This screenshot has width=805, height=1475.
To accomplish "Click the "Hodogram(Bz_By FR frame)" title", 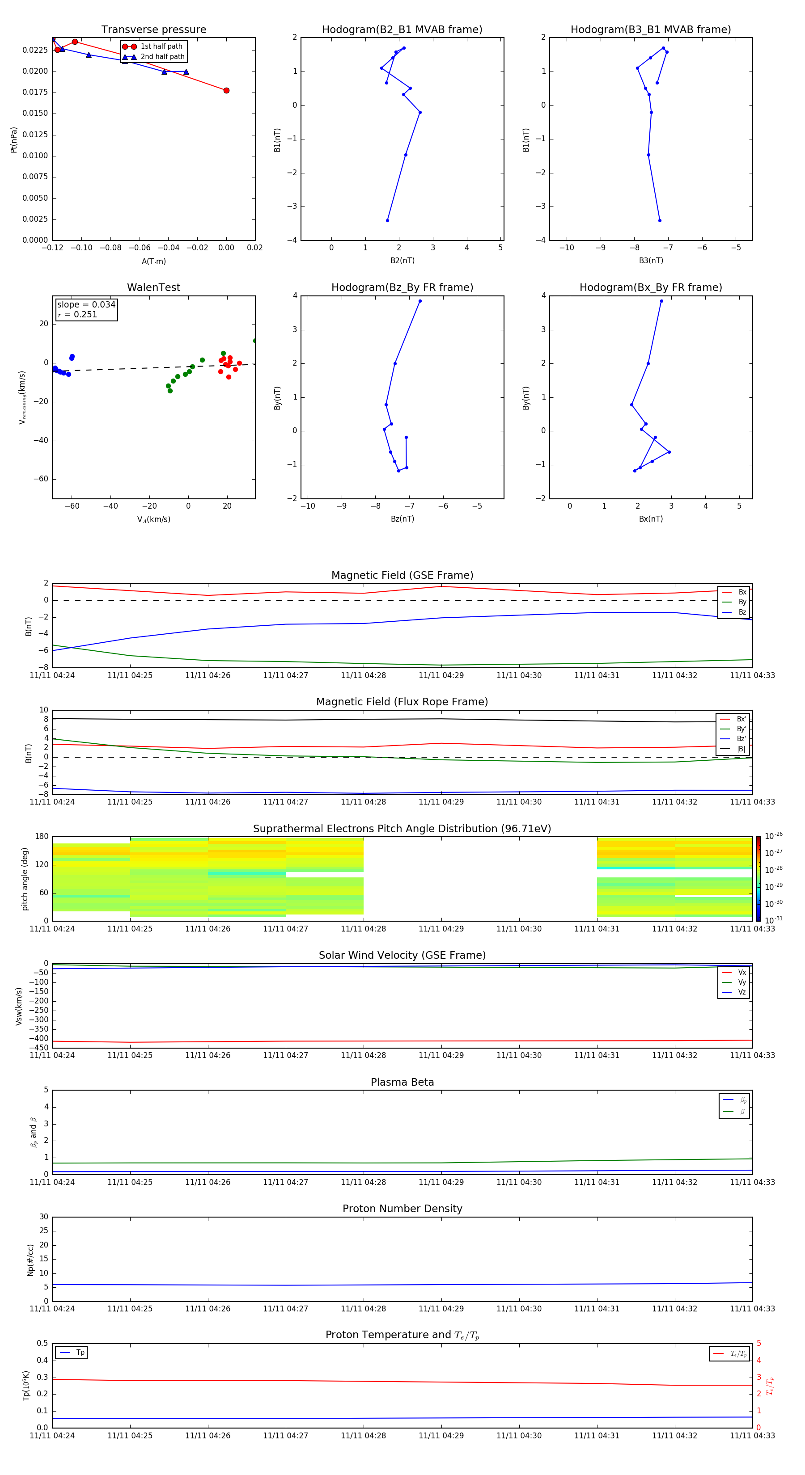I will click(x=402, y=287).
